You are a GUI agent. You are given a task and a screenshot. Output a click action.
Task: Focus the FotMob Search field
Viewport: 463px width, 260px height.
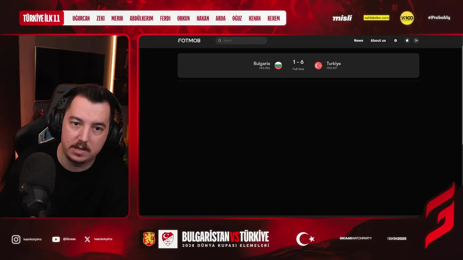pyautogui.click(x=241, y=40)
